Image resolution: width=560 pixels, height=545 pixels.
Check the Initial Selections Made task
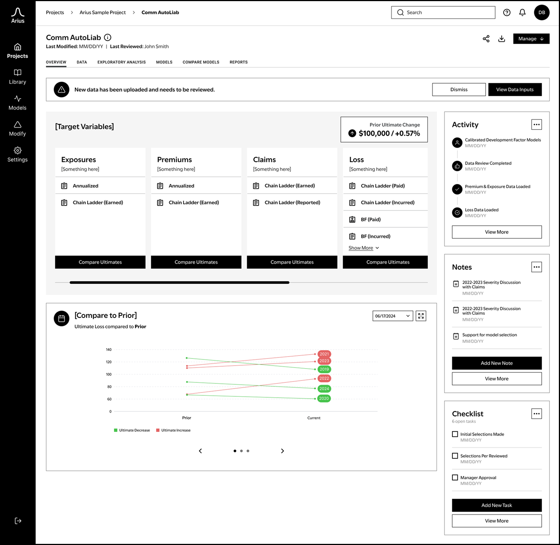pyautogui.click(x=455, y=434)
